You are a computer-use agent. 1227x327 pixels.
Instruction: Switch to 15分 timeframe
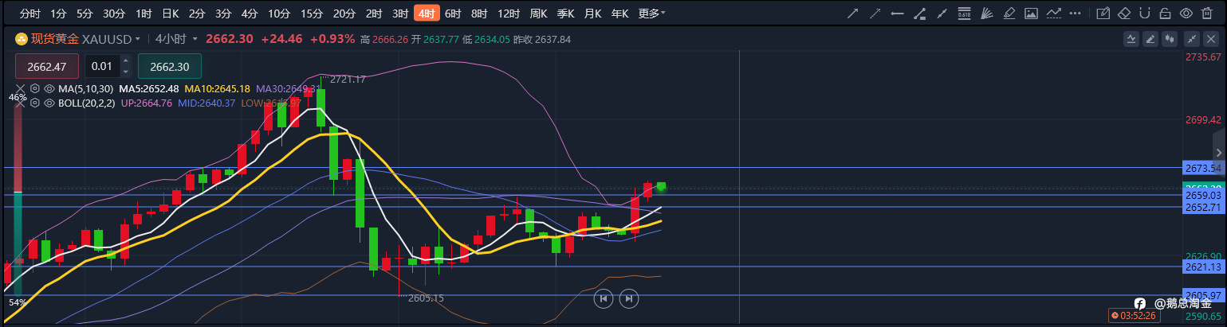tap(312, 14)
